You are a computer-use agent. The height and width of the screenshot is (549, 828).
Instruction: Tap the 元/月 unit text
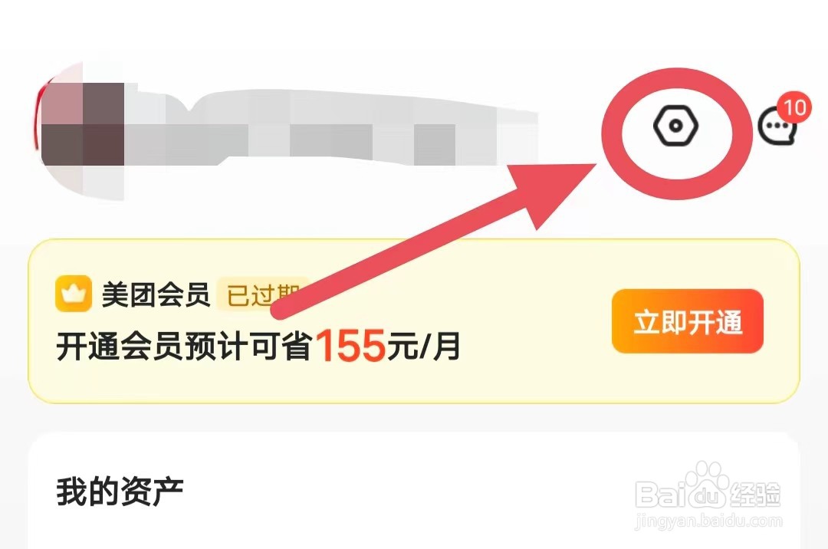(x=423, y=347)
